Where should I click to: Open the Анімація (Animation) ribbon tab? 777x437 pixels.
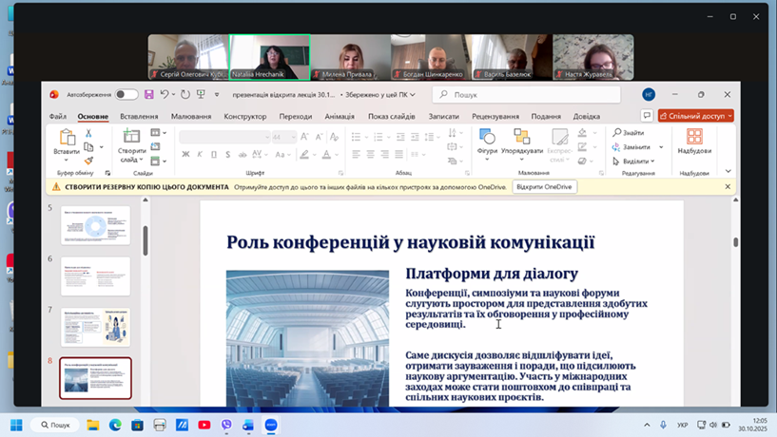(x=340, y=117)
